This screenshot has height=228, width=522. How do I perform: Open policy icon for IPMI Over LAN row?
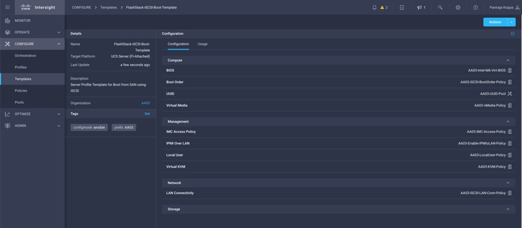pos(509,143)
